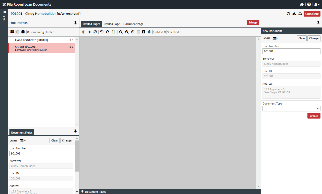Clear the New Document loan fields
The width and height of the screenshot is (322, 194).
pyautogui.click(x=302, y=38)
